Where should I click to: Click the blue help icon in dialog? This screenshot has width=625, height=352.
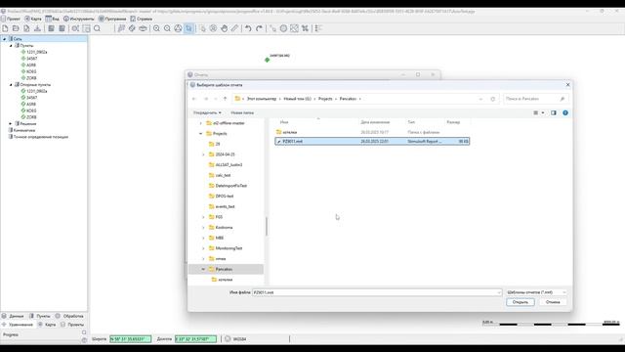point(565,113)
